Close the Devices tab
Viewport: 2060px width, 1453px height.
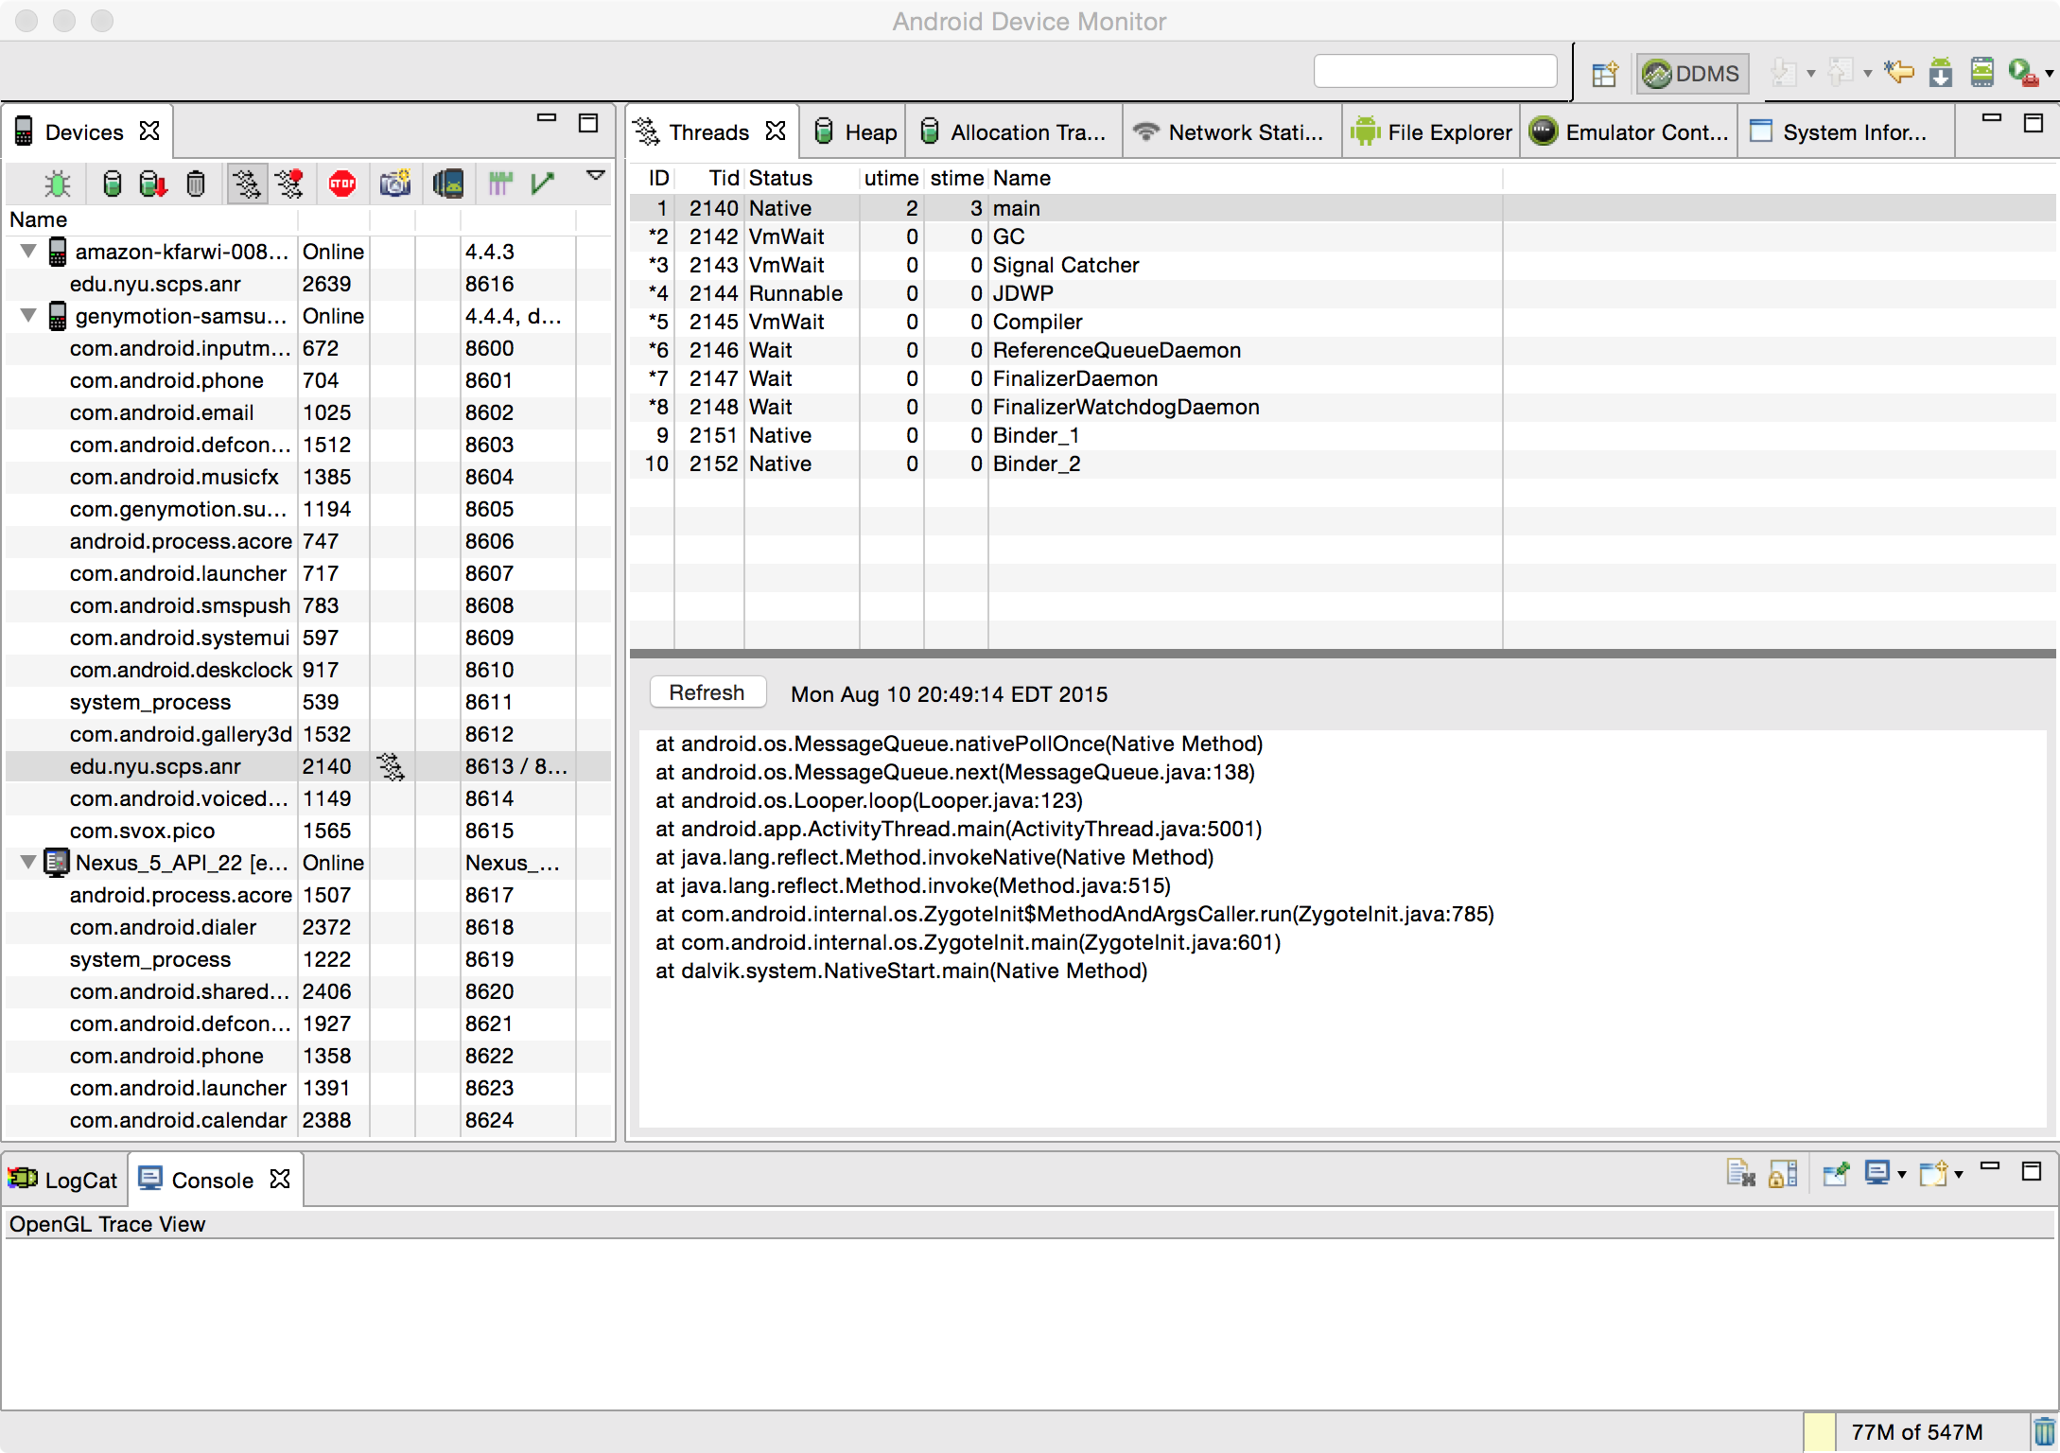point(149,131)
